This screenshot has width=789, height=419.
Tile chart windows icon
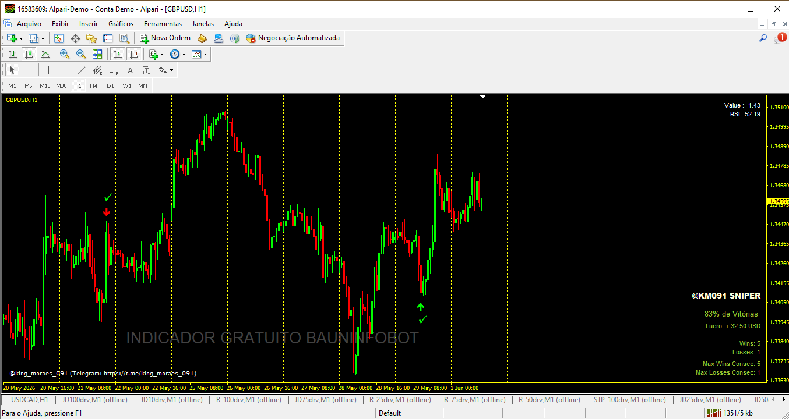tap(97, 54)
